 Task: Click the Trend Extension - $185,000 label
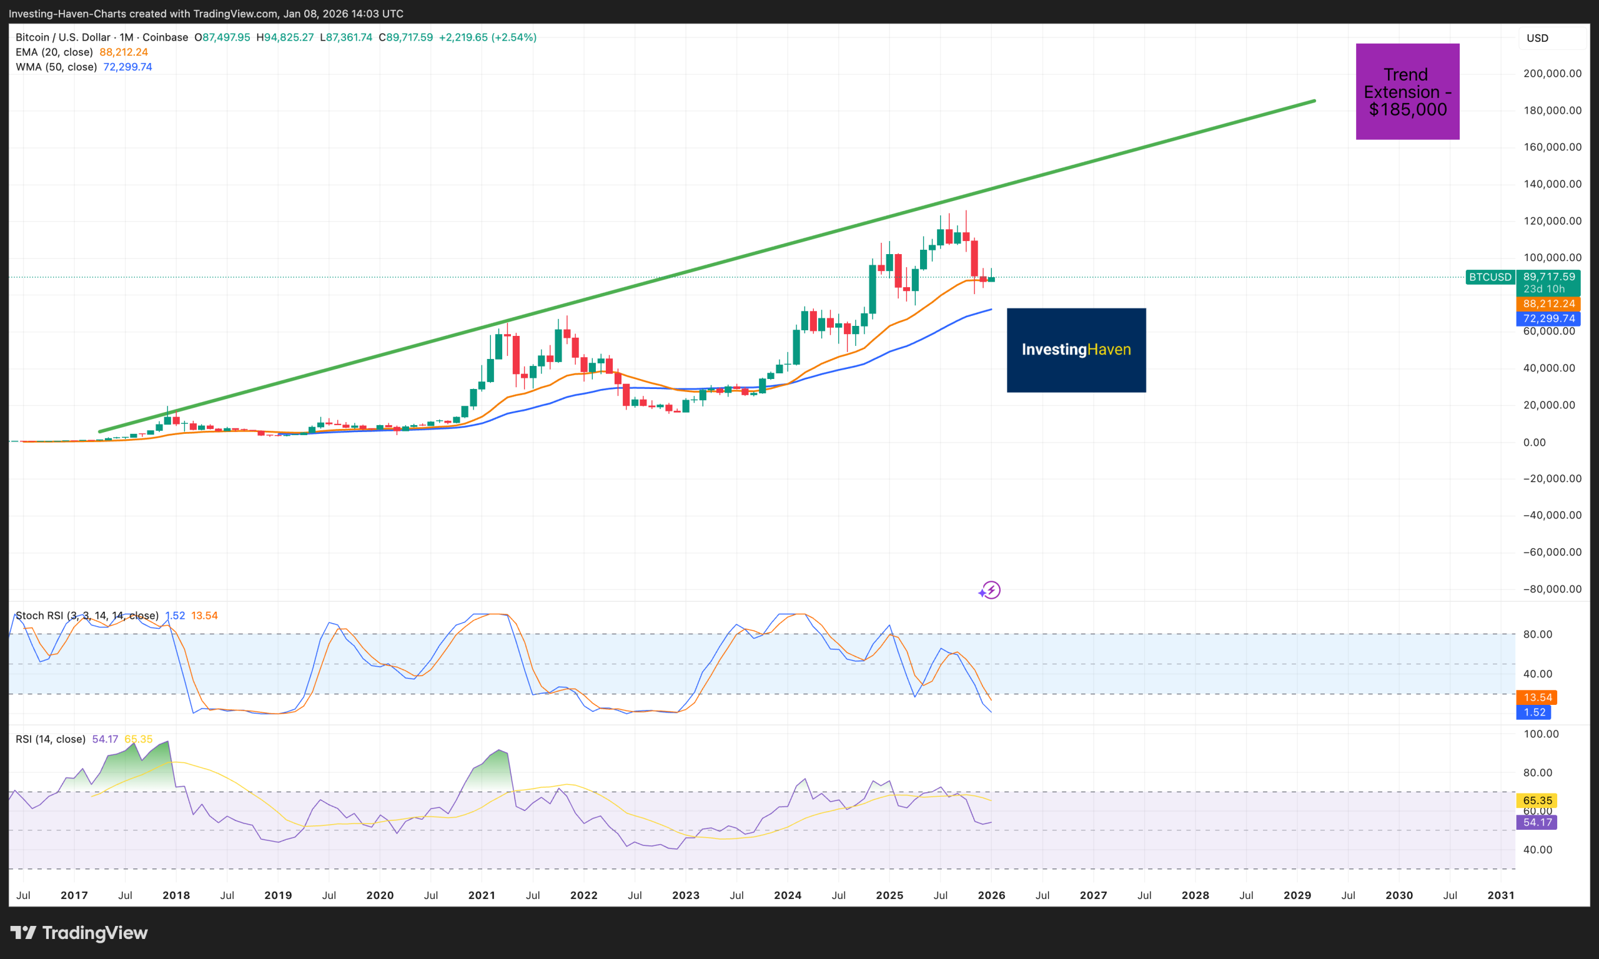(1407, 91)
